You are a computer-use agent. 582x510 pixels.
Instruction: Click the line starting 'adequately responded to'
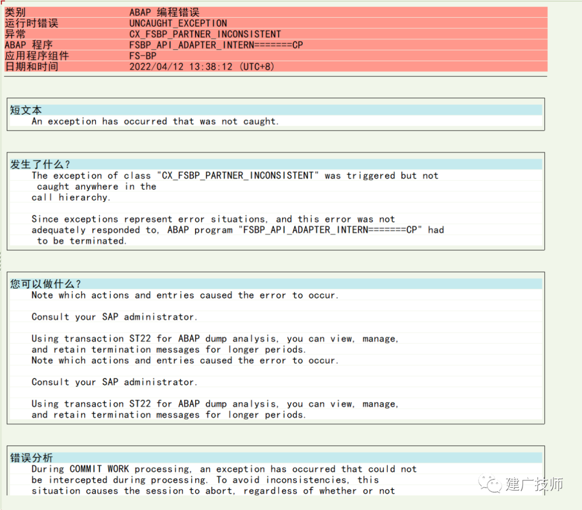point(238,230)
